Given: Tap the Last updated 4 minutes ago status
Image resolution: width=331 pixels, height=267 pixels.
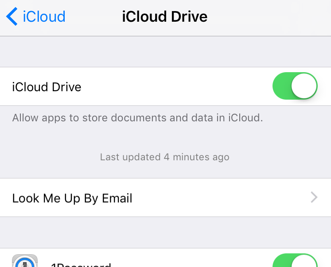Looking at the screenshot, I should click(165, 157).
